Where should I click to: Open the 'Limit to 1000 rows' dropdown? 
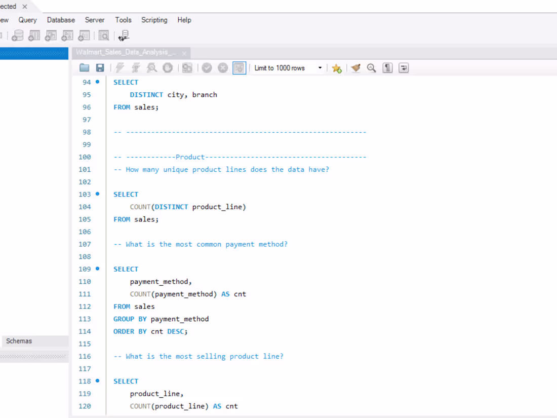coord(320,67)
